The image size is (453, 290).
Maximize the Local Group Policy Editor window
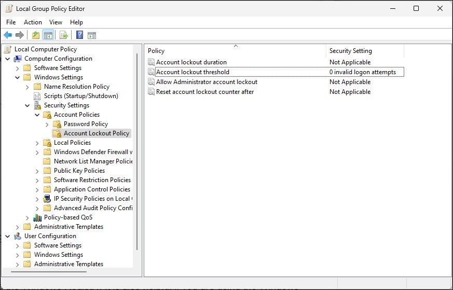(x=416, y=8)
